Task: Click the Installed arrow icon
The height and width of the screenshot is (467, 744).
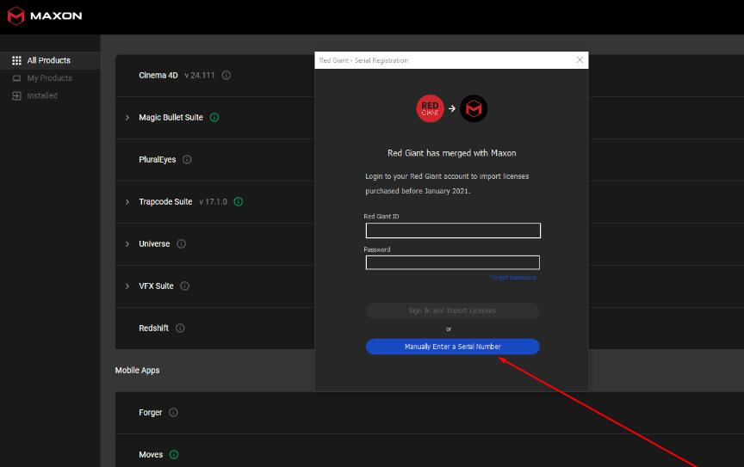Action: point(16,95)
